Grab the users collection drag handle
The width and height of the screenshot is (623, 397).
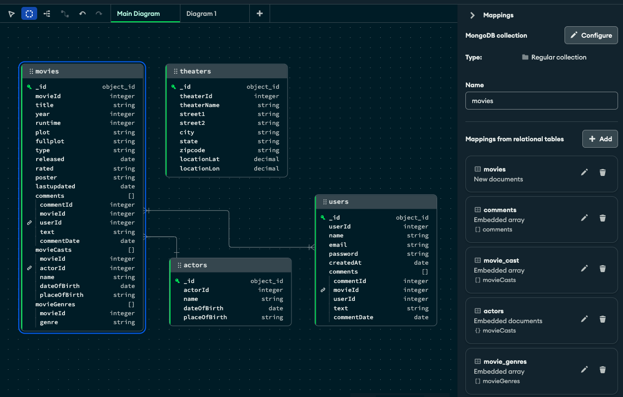(325, 202)
